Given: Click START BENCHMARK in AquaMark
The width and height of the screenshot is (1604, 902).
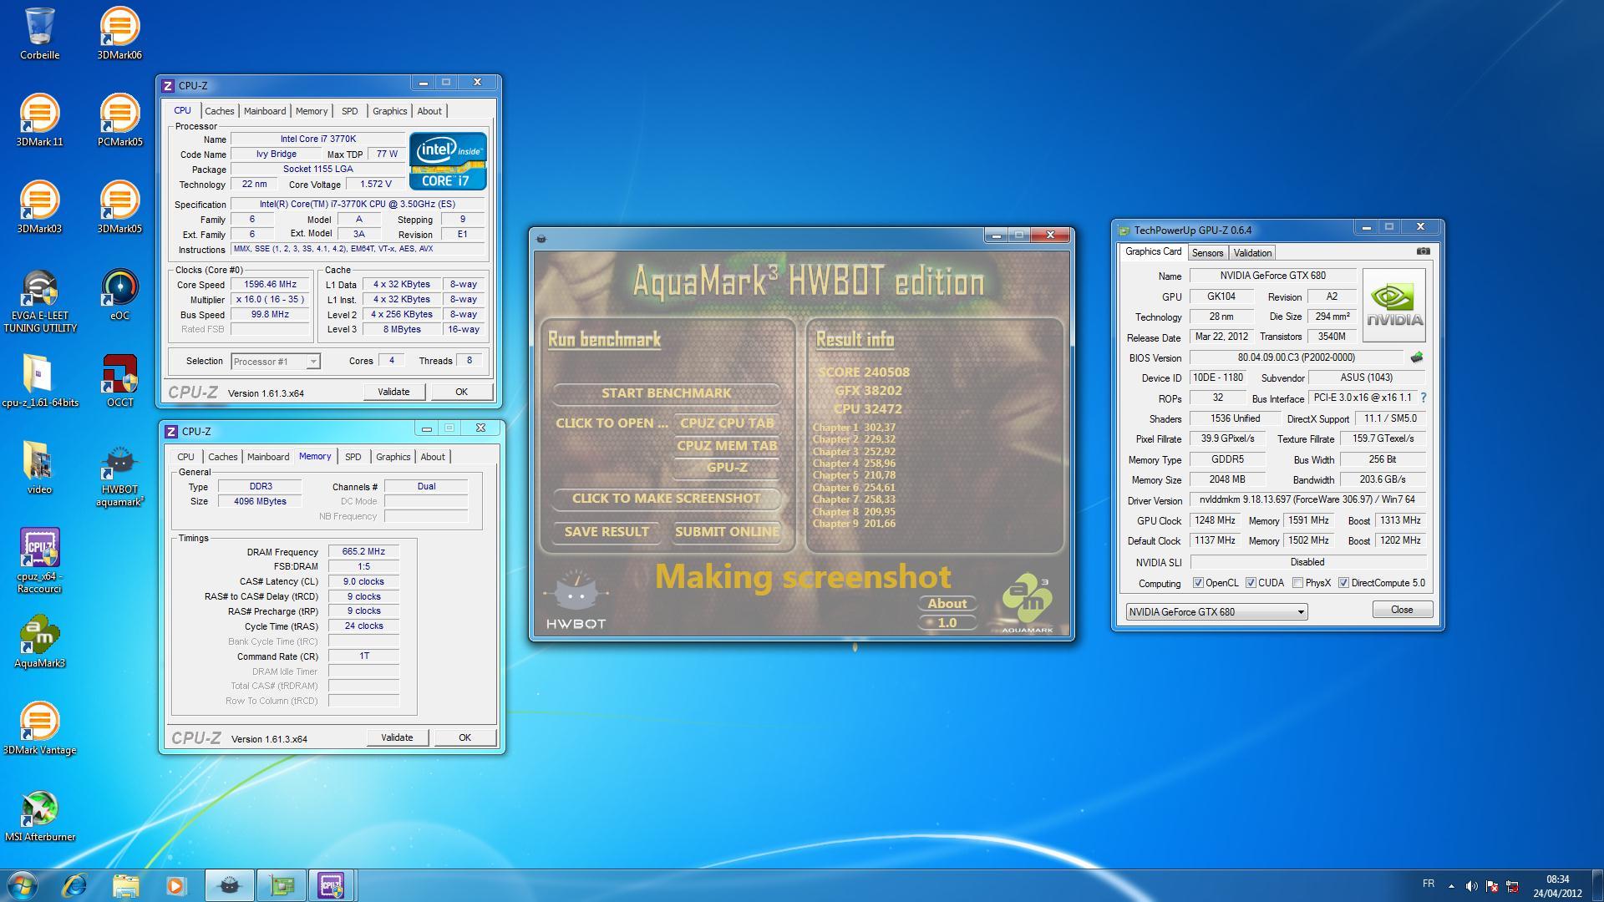Looking at the screenshot, I should point(666,393).
